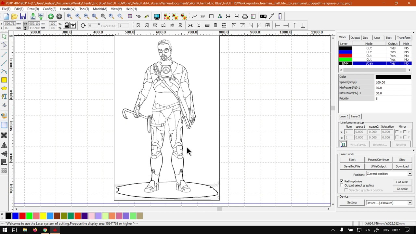This screenshot has width=416, height=234.
Task: Click the Export icon with up arrow
Action: pos(41,16)
